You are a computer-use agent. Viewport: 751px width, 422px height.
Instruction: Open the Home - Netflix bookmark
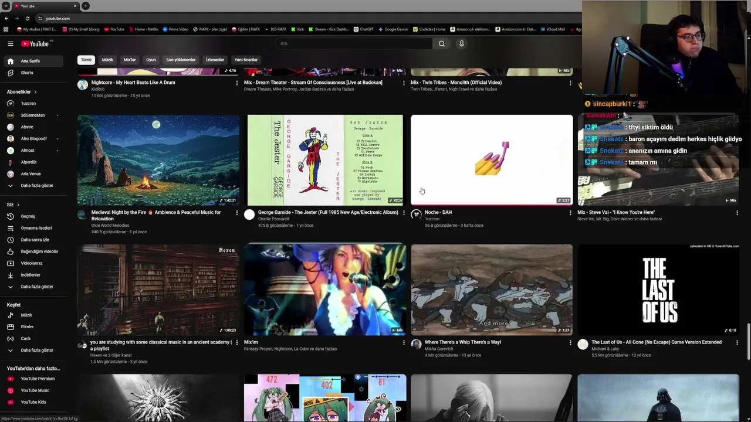coord(144,29)
